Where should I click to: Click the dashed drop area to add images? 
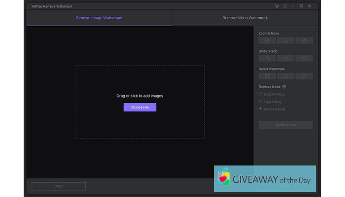click(139, 79)
